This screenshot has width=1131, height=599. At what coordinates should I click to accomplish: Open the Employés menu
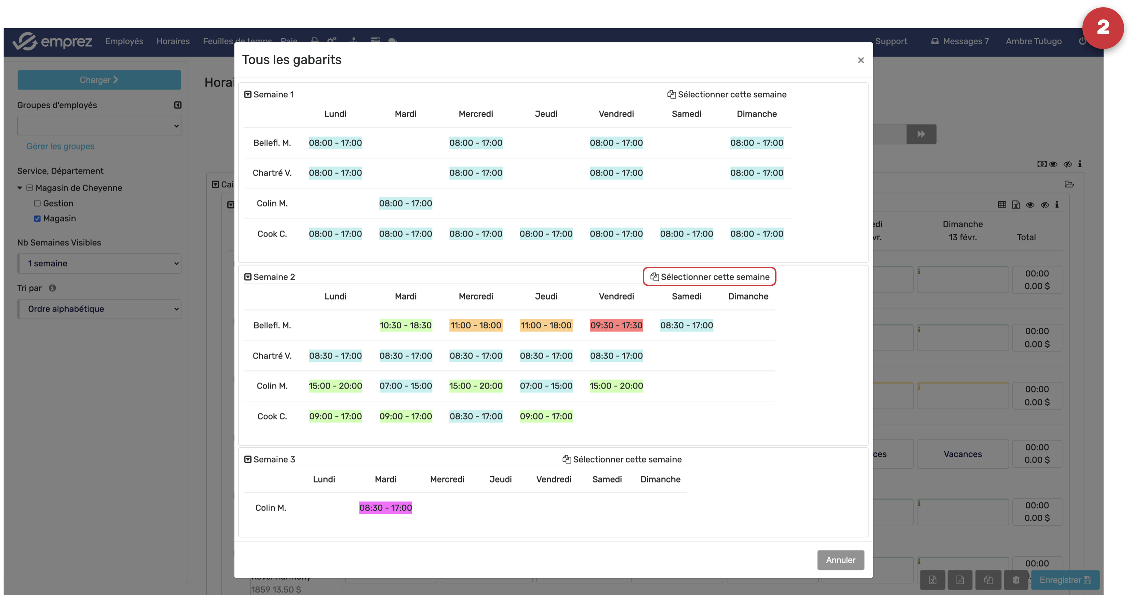point(124,41)
